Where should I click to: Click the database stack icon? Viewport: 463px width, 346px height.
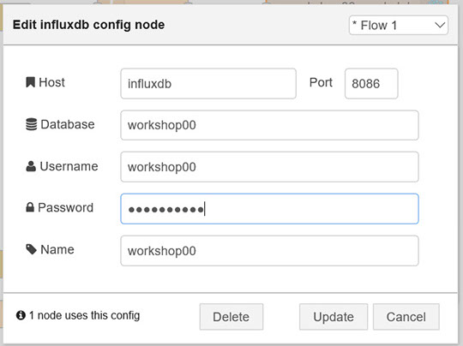(x=32, y=124)
